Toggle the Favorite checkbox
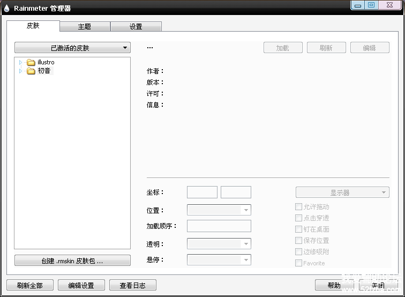Image resolution: width=405 pixels, height=297 pixels. 298,263
